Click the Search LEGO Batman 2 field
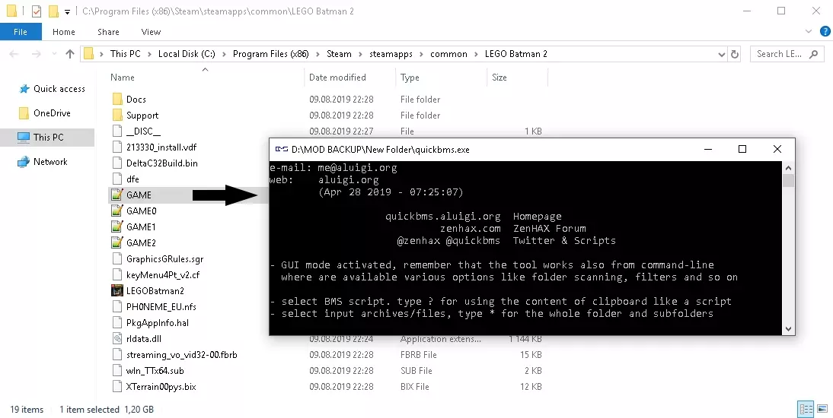 point(787,54)
